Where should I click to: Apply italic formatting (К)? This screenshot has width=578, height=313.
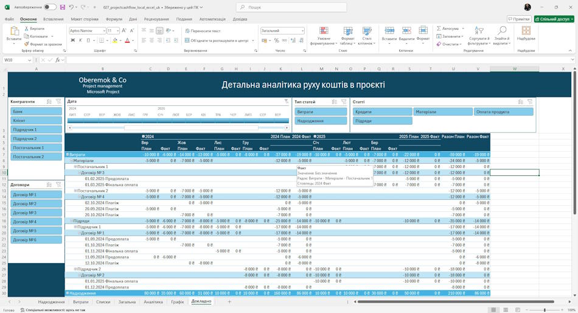80,40
